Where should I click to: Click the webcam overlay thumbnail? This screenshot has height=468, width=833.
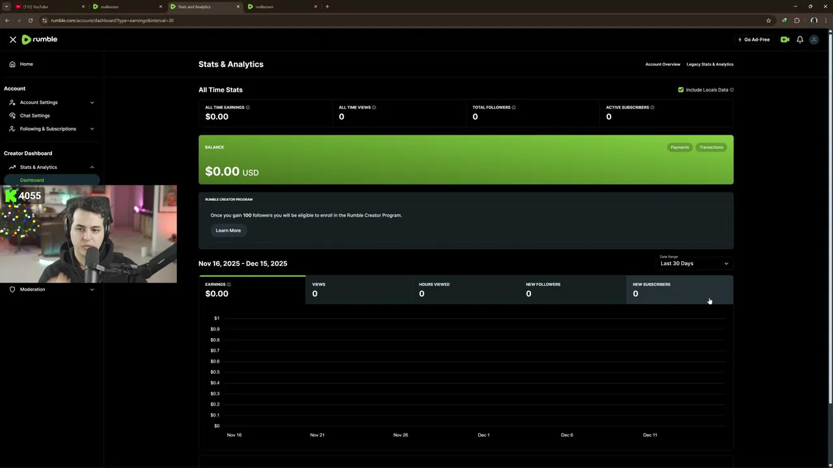click(x=89, y=234)
